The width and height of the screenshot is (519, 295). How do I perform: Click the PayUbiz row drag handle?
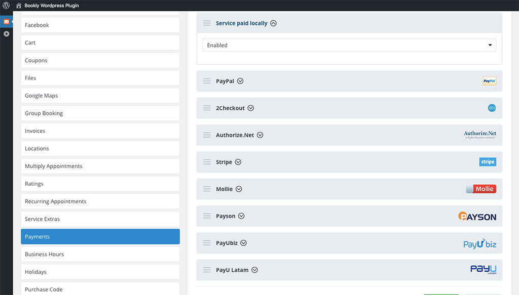click(207, 243)
